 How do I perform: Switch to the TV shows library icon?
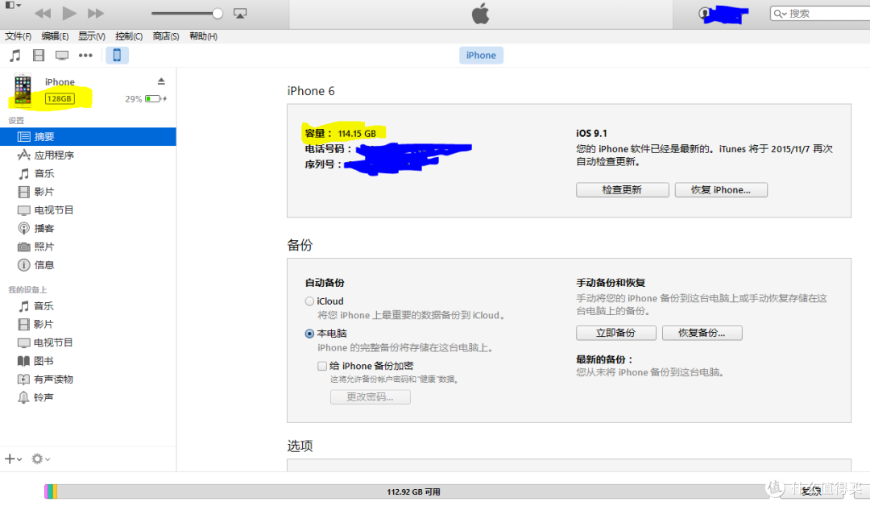click(x=61, y=55)
